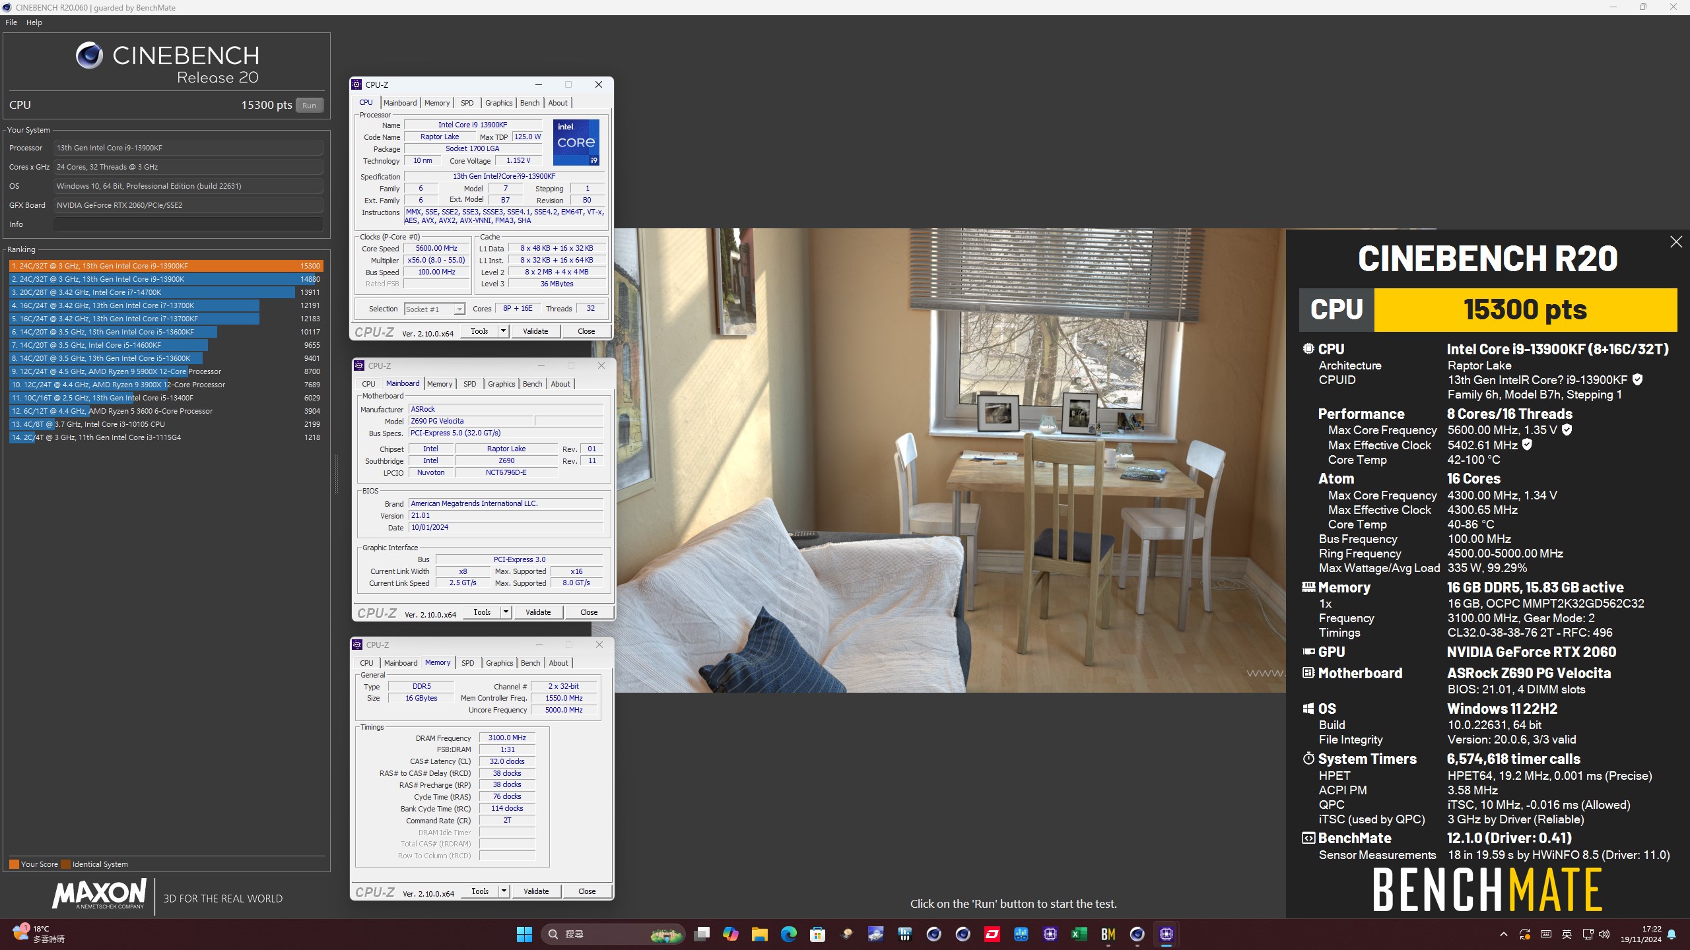
Task: Switch to Mainboard tab in top CPU-Z window
Action: click(400, 103)
